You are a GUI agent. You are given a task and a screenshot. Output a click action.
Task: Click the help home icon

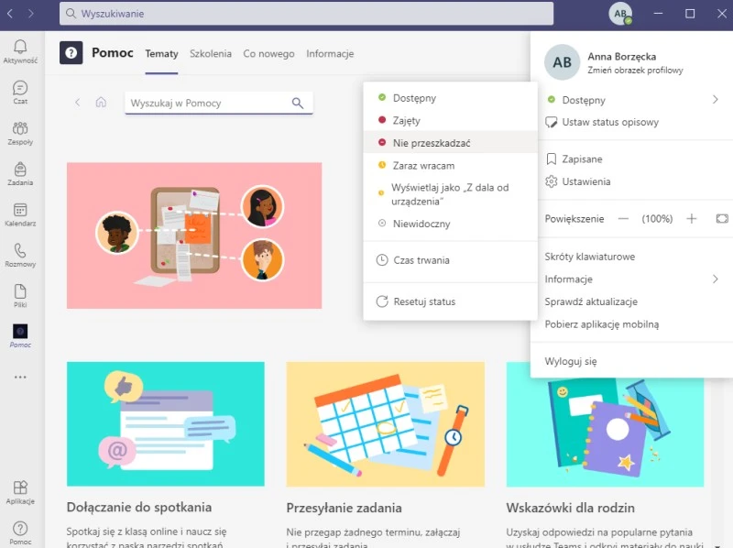[x=101, y=103]
